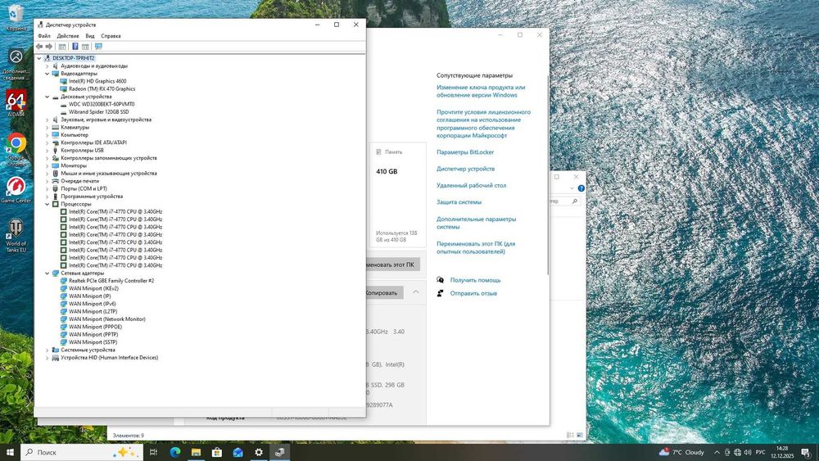Collapse the Процессоры node
The image size is (819, 461).
coord(47,204)
